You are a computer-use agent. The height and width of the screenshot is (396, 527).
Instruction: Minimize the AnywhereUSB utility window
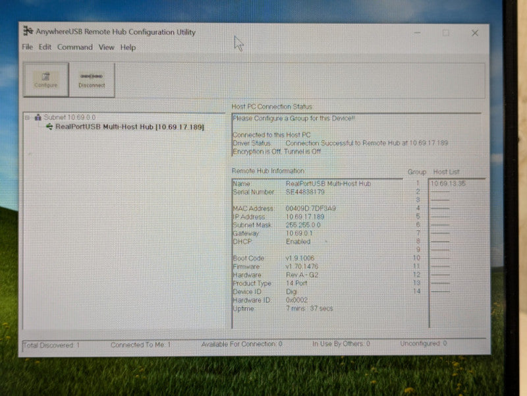click(417, 33)
